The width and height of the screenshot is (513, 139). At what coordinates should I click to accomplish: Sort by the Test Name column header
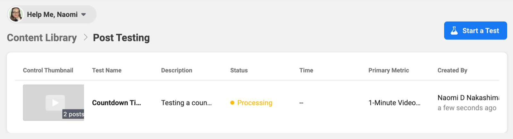point(107,70)
